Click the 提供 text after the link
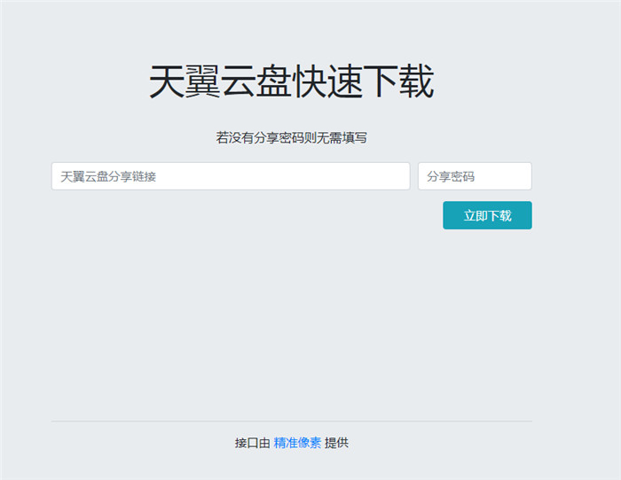621x480 pixels. click(337, 443)
